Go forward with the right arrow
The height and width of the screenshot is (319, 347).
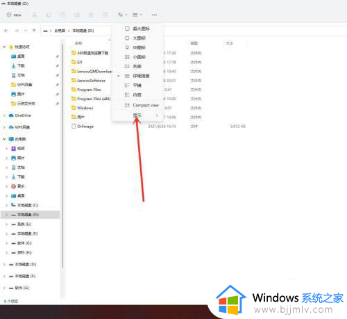17,31
